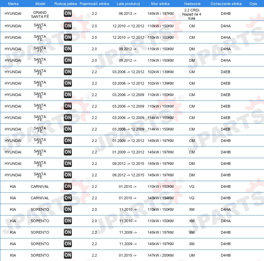The height and width of the screenshot is (261, 264).
Task: Click the ON fuel icon in GRAND SANTA FÉ row
Action: pyautogui.click(x=68, y=13)
